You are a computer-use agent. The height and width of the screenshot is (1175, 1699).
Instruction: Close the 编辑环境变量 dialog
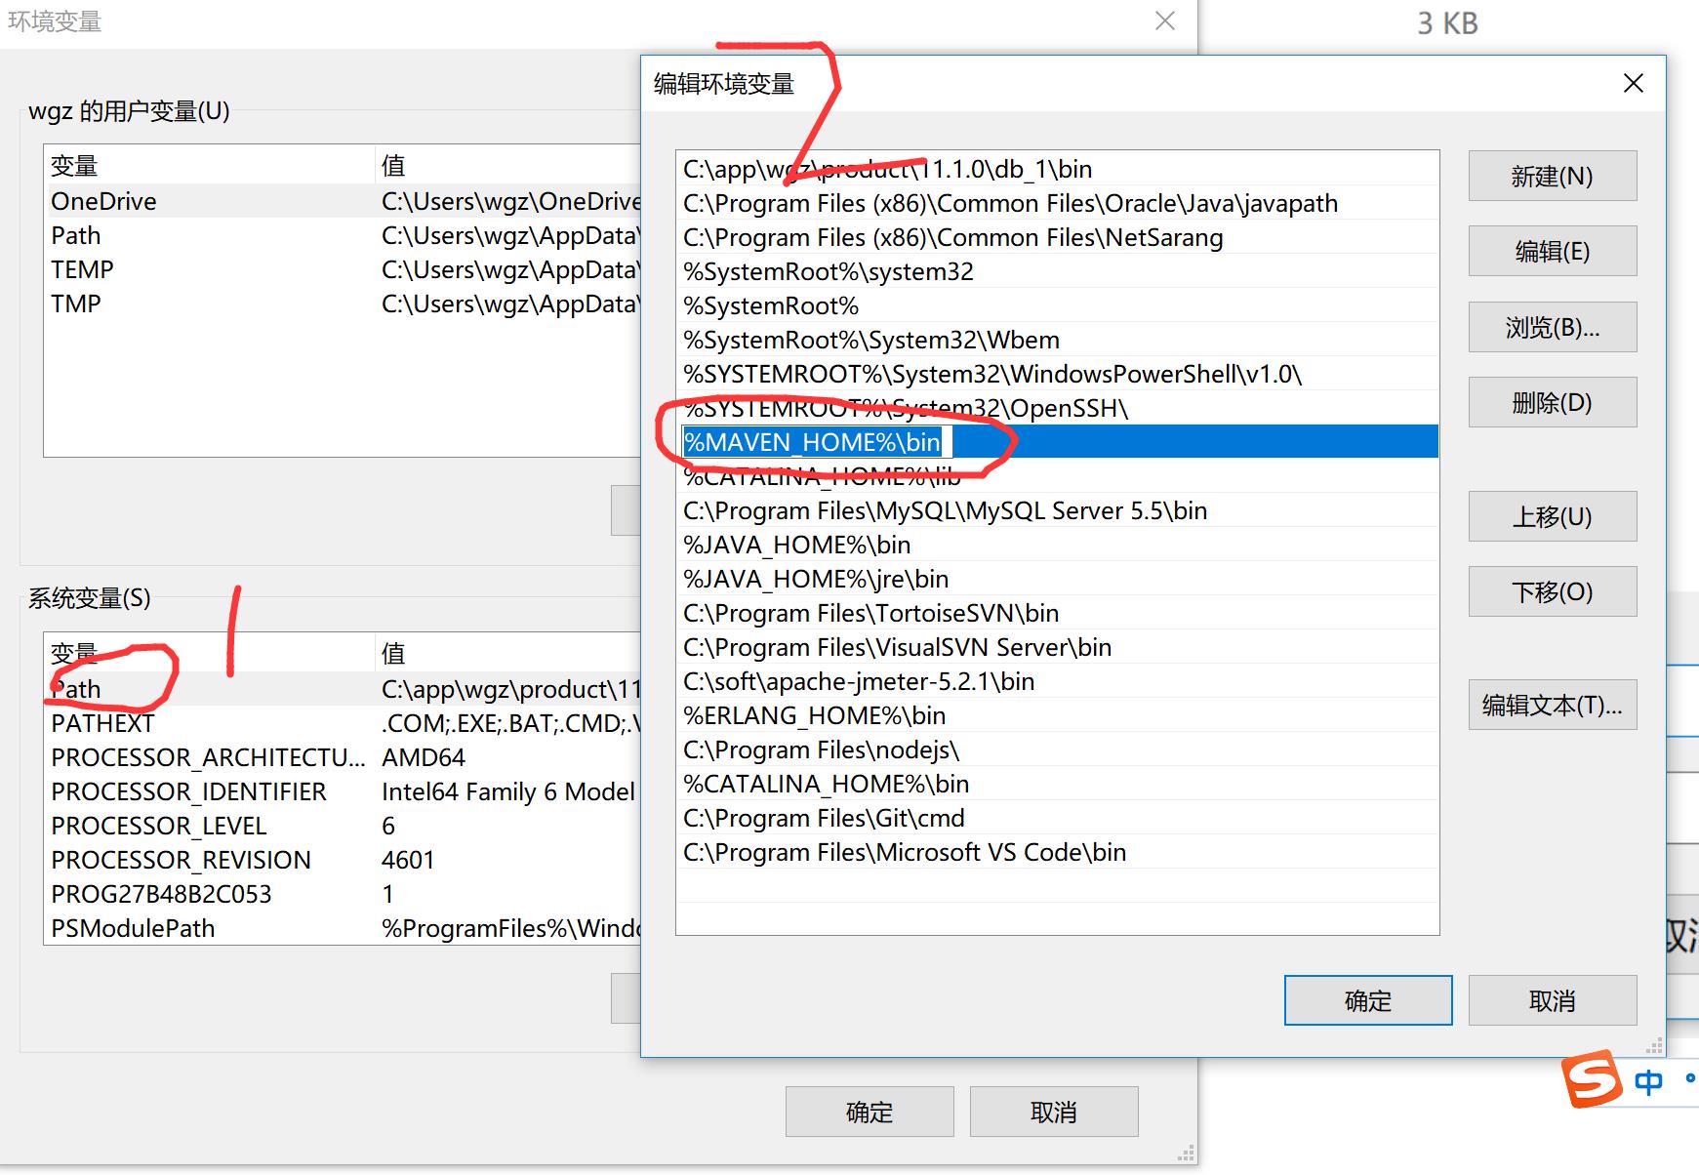pos(1634,84)
